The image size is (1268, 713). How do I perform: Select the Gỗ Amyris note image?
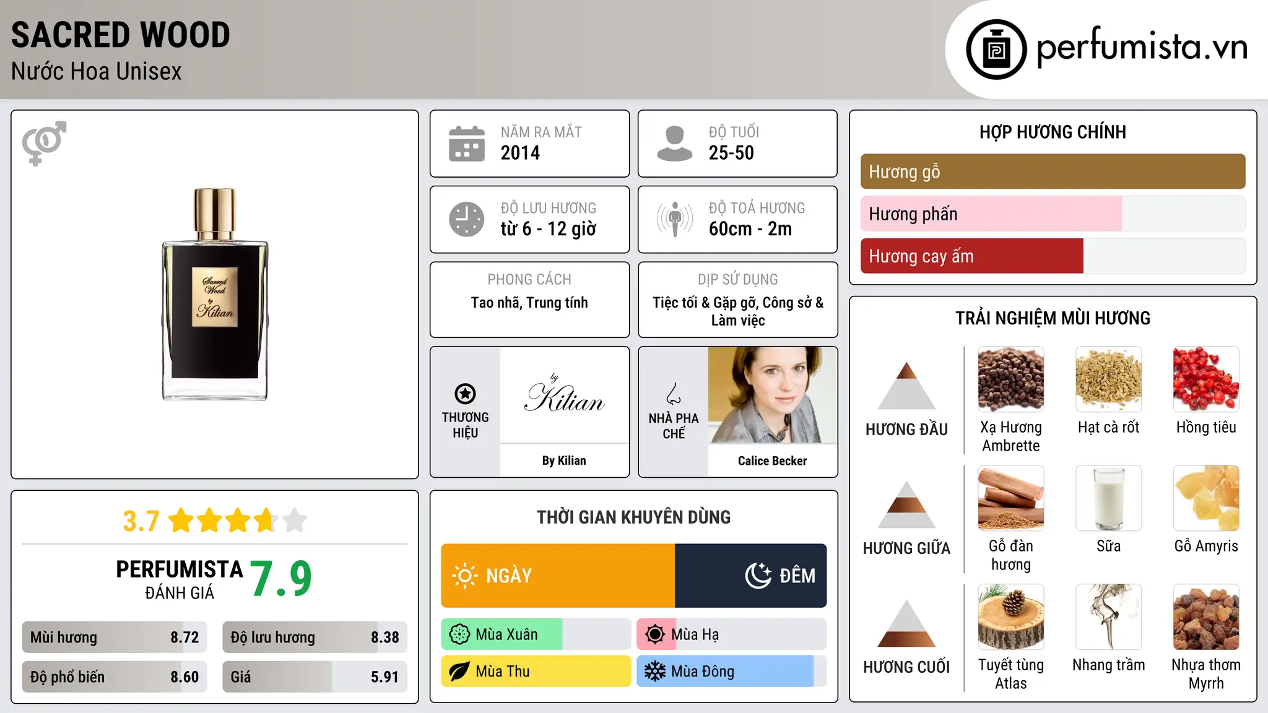point(1206,498)
